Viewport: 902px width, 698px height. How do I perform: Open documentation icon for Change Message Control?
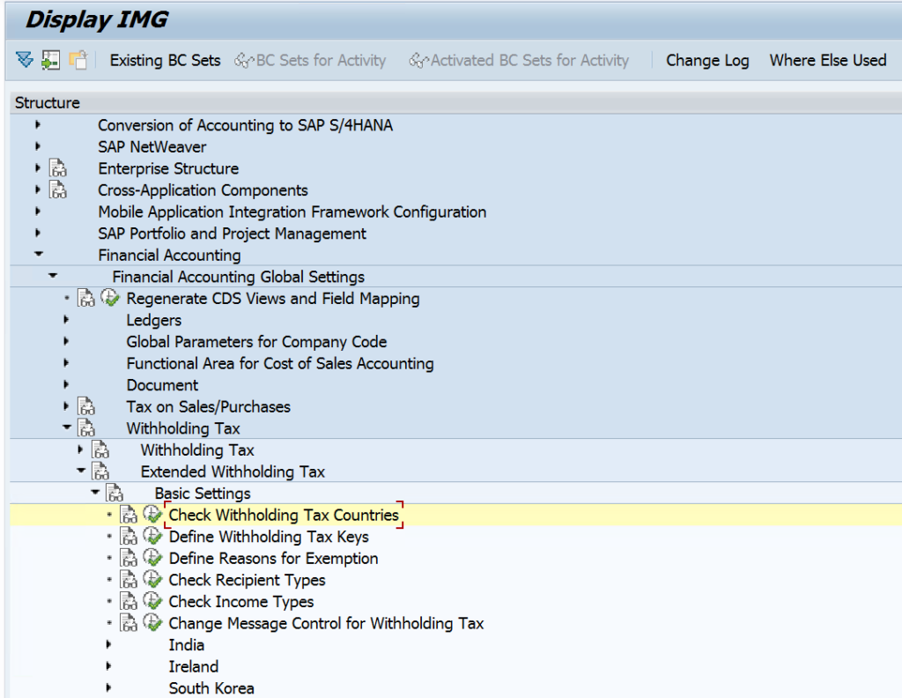point(129,623)
